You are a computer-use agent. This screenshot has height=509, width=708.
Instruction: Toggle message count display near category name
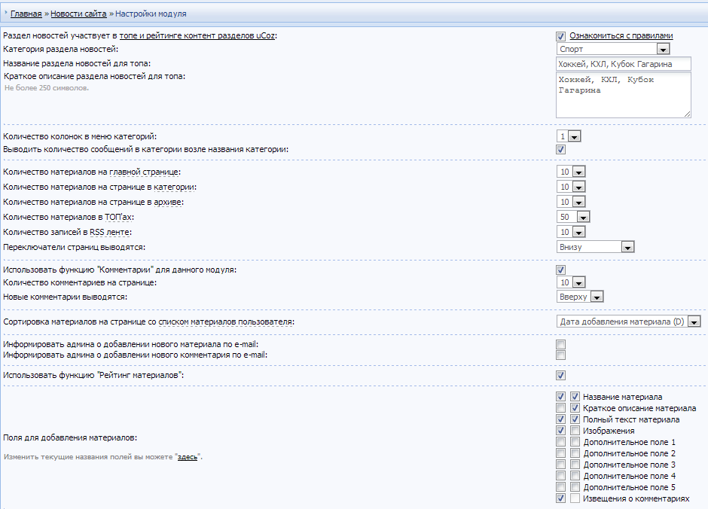click(x=560, y=150)
